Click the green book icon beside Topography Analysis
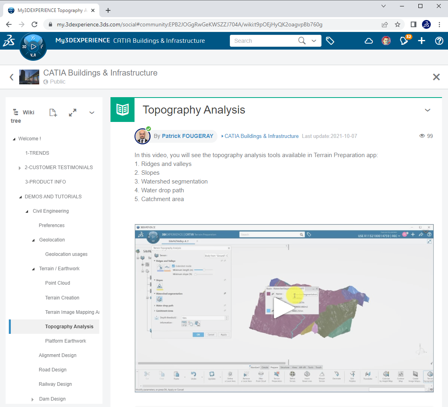The width and height of the screenshot is (448, 407). point(123,110)
